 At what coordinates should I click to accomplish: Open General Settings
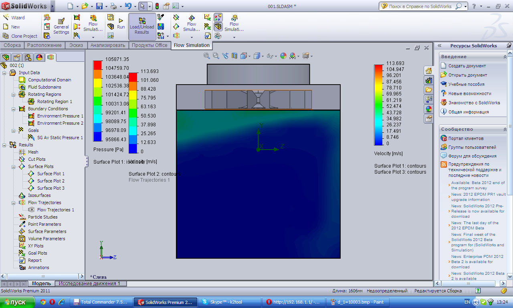coord(61,26)
